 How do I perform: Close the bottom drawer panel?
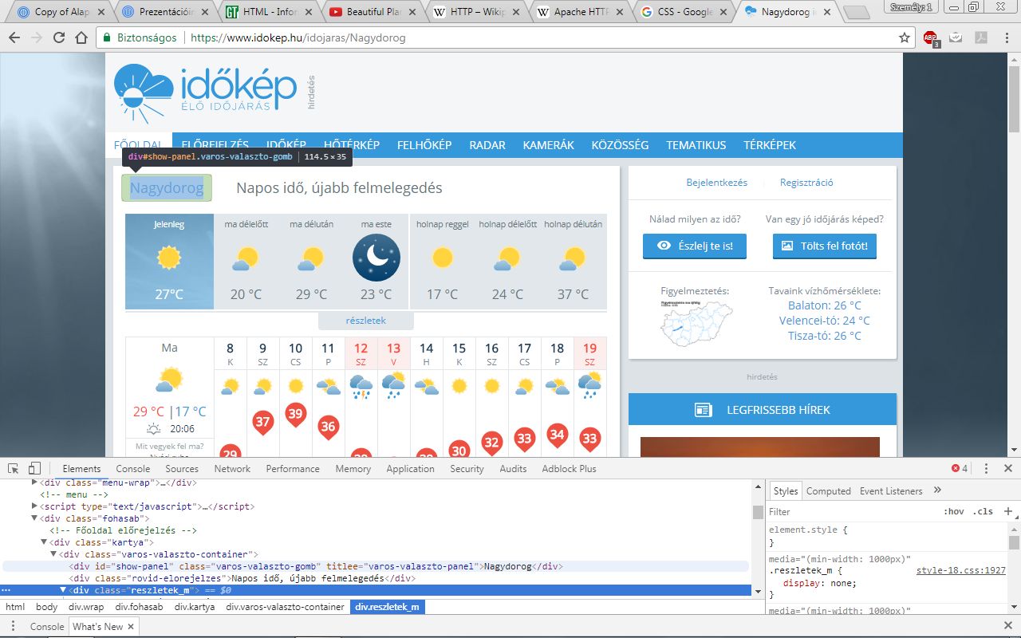coord(1007,626)
